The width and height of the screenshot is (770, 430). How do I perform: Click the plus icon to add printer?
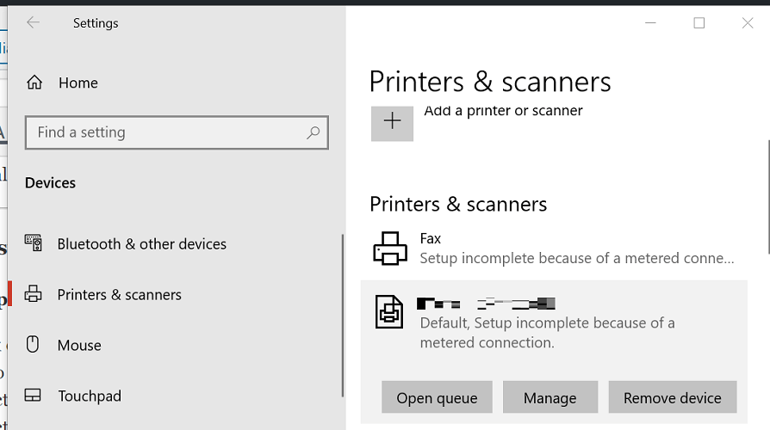pos(392,121)
